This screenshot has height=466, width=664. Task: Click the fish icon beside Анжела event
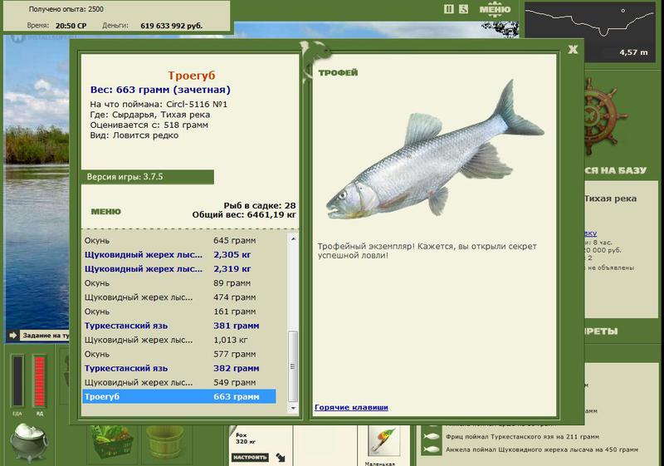pos(431,449)
